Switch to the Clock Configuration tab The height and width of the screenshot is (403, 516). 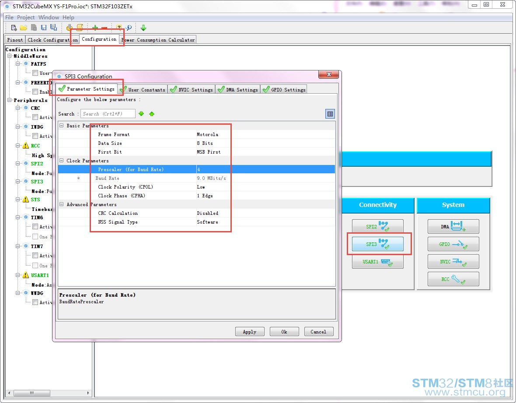(52, 40)
